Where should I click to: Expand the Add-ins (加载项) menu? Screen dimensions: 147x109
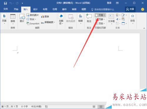tap(61, 19)
